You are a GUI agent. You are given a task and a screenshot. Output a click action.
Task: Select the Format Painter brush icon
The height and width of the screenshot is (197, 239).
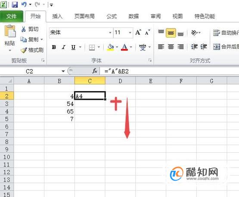pos(24,50)
